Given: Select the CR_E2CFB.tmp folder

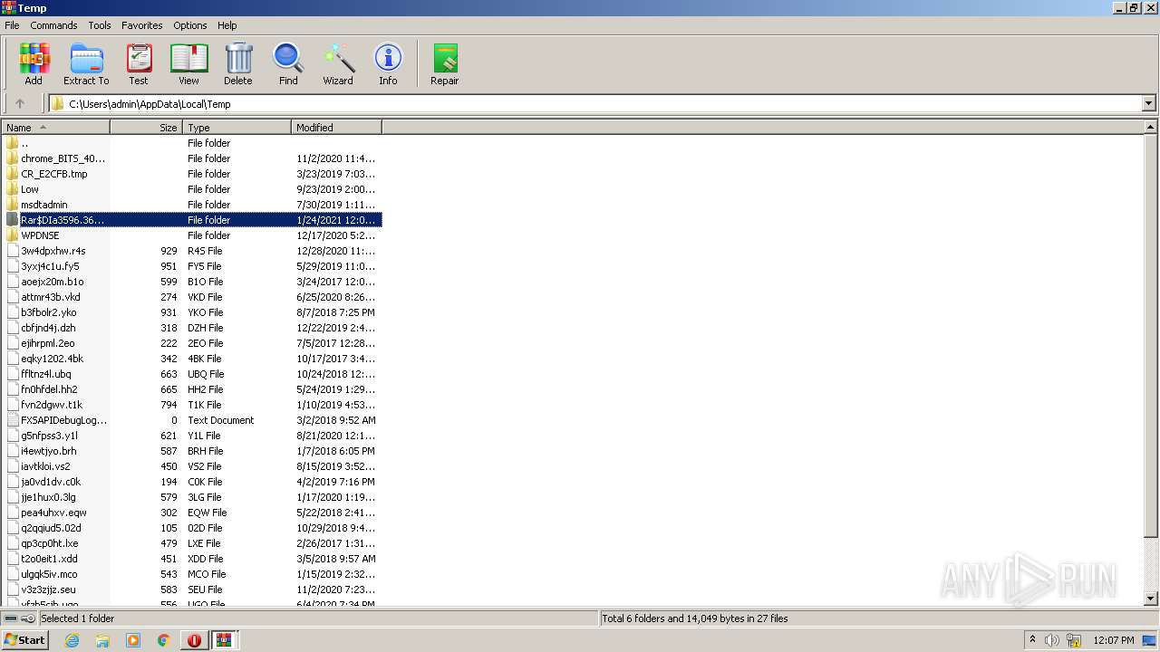Looking at the screenshot, I should (192, 174).
